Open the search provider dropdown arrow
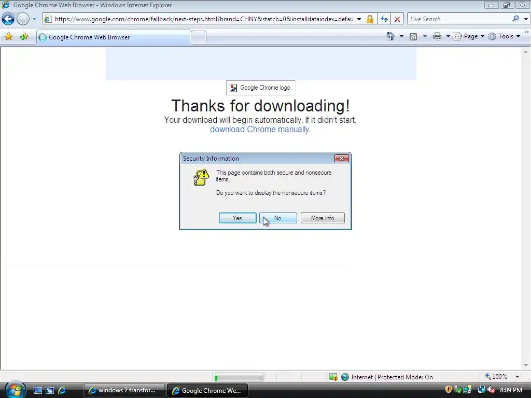 point(526,19)
